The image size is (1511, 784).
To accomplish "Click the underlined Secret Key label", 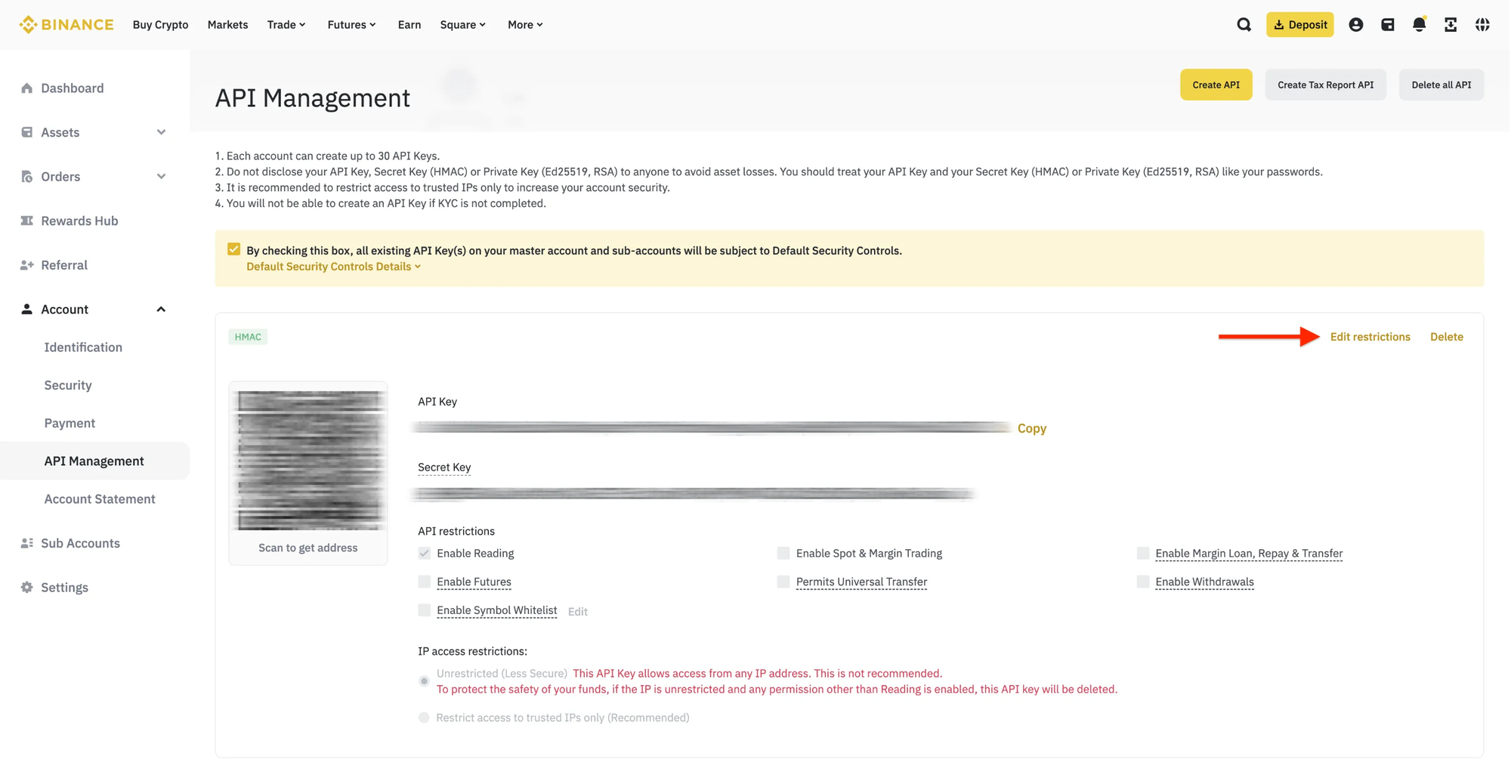I will pos(444,468).
